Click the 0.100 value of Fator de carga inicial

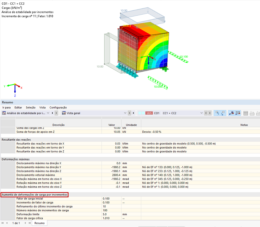(x=106, y=199)
